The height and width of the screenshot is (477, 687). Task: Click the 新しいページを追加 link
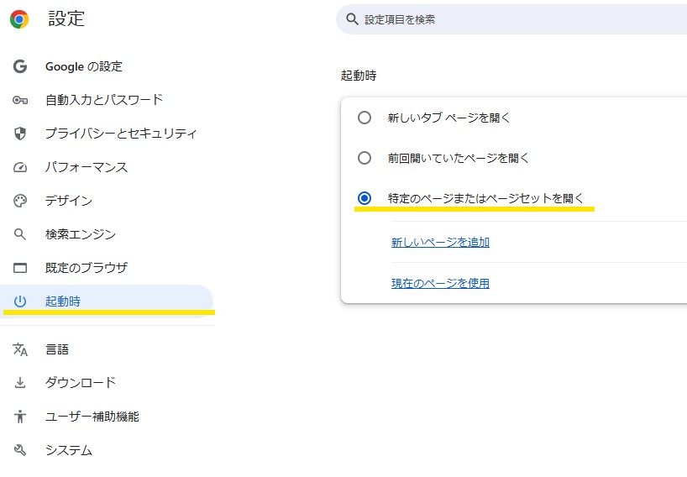[x=440, y=243]
